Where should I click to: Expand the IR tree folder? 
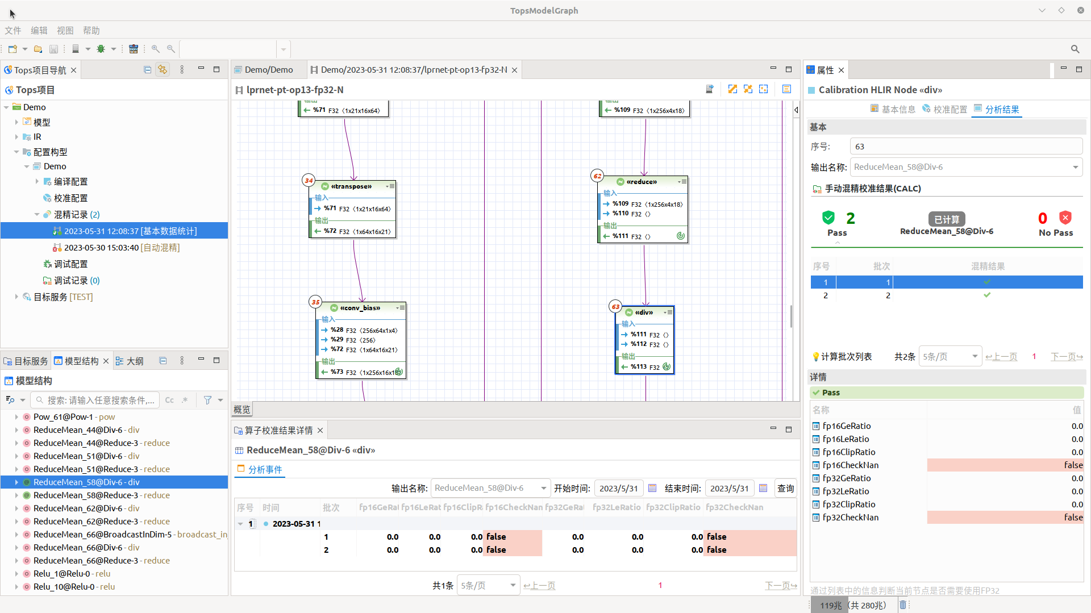click(x=16, y=137)
